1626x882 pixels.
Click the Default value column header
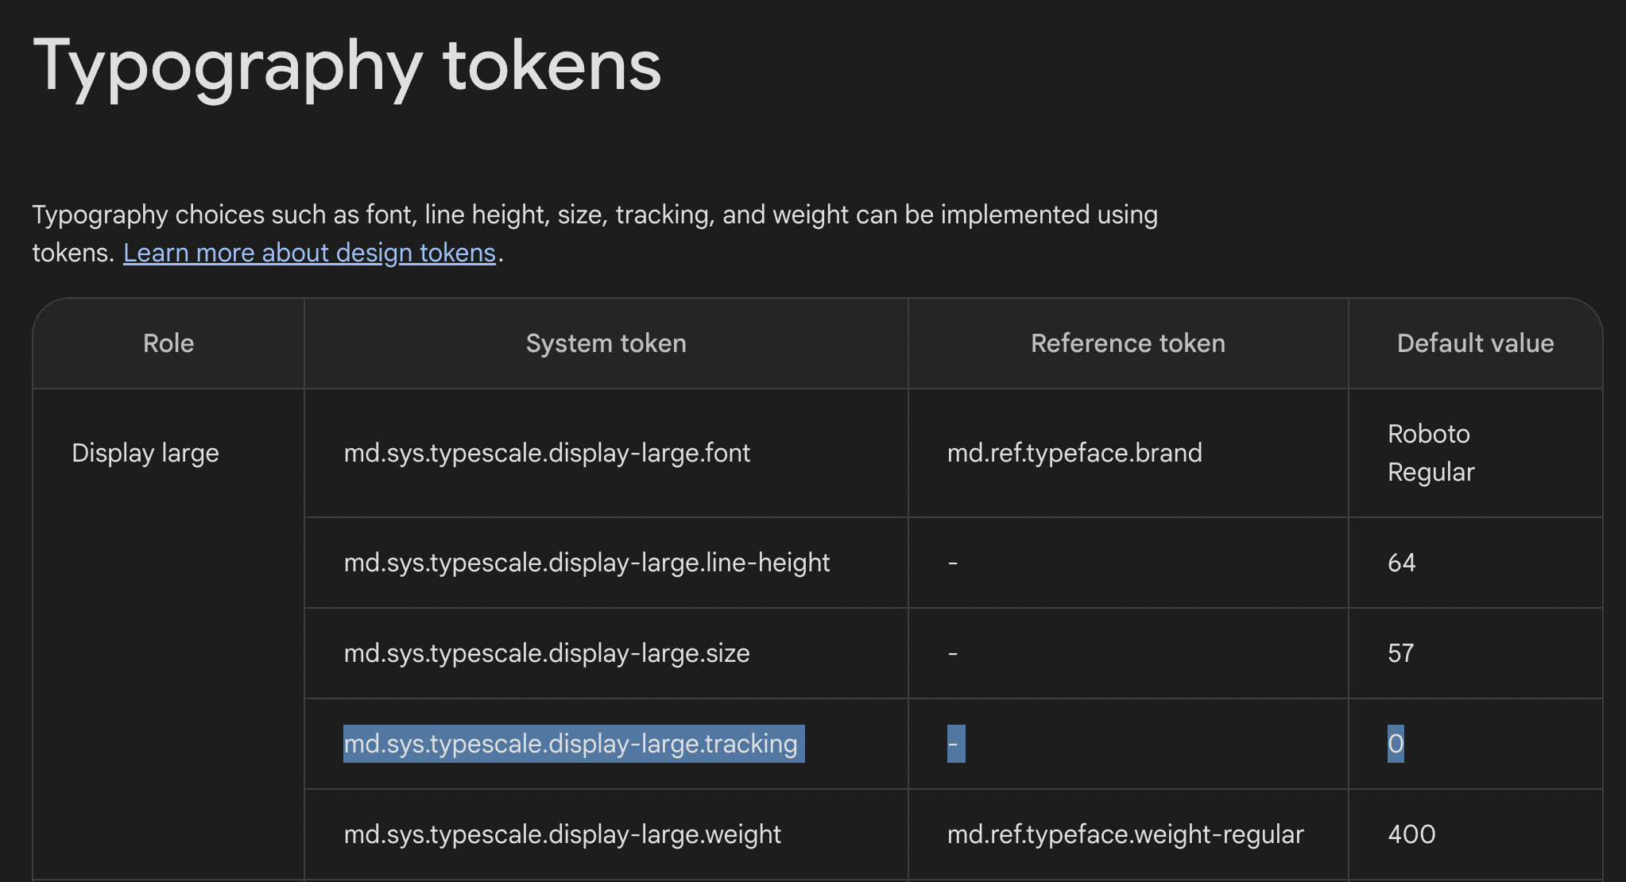[x=1475, y=343]
